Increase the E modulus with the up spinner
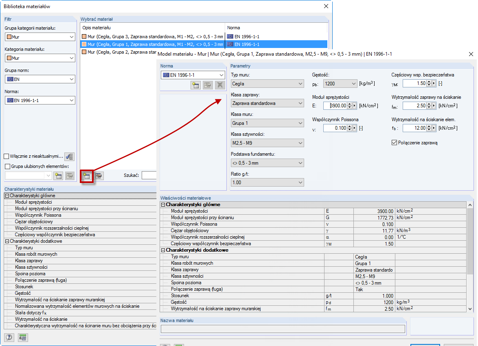The height and width of the screenshot is (346, 478). click(350, 104)
